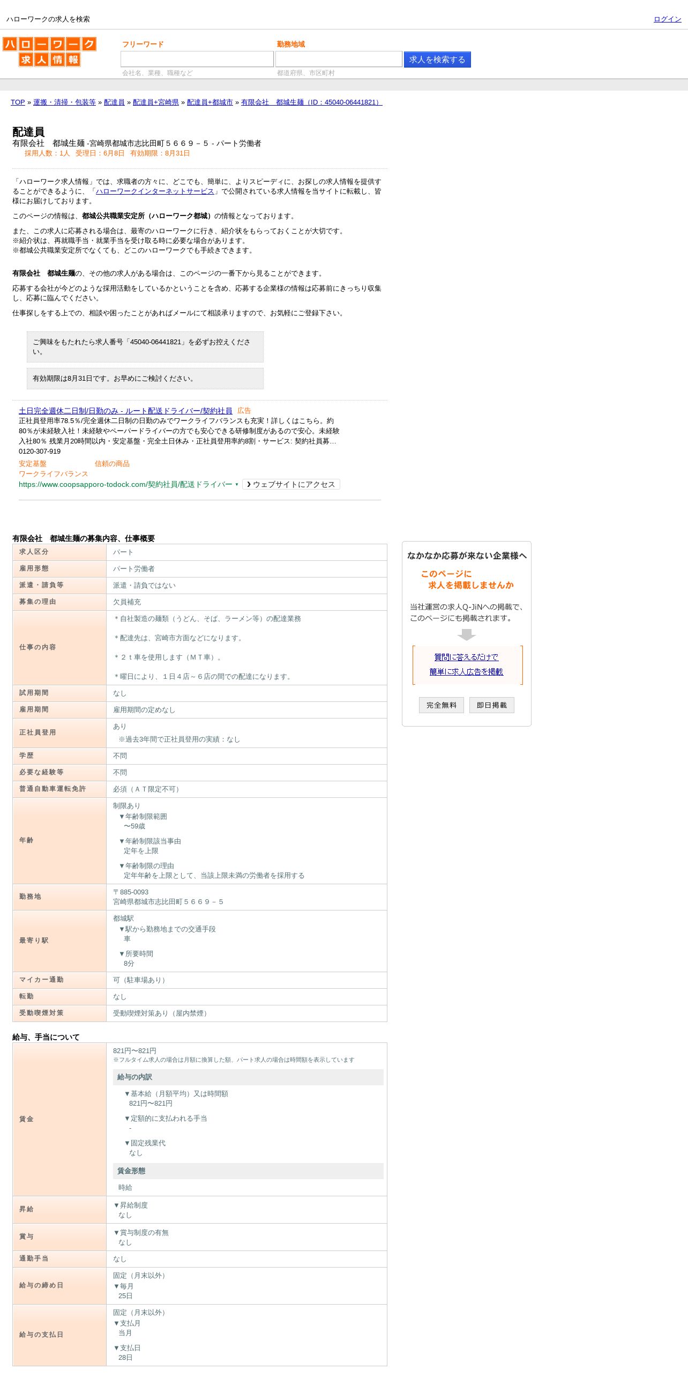
Task: Click the 給与の内訳 subheading
Action: coord(248,1077)
